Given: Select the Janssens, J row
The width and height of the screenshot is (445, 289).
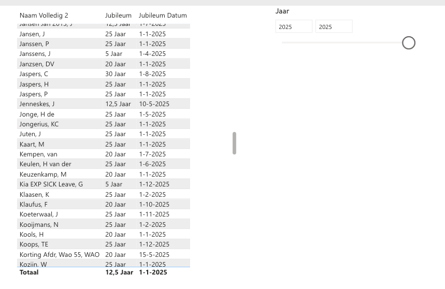Looking at the screenshot, I should [35, 54].
